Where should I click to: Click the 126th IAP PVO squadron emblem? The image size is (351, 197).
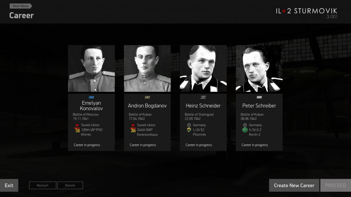77,130
